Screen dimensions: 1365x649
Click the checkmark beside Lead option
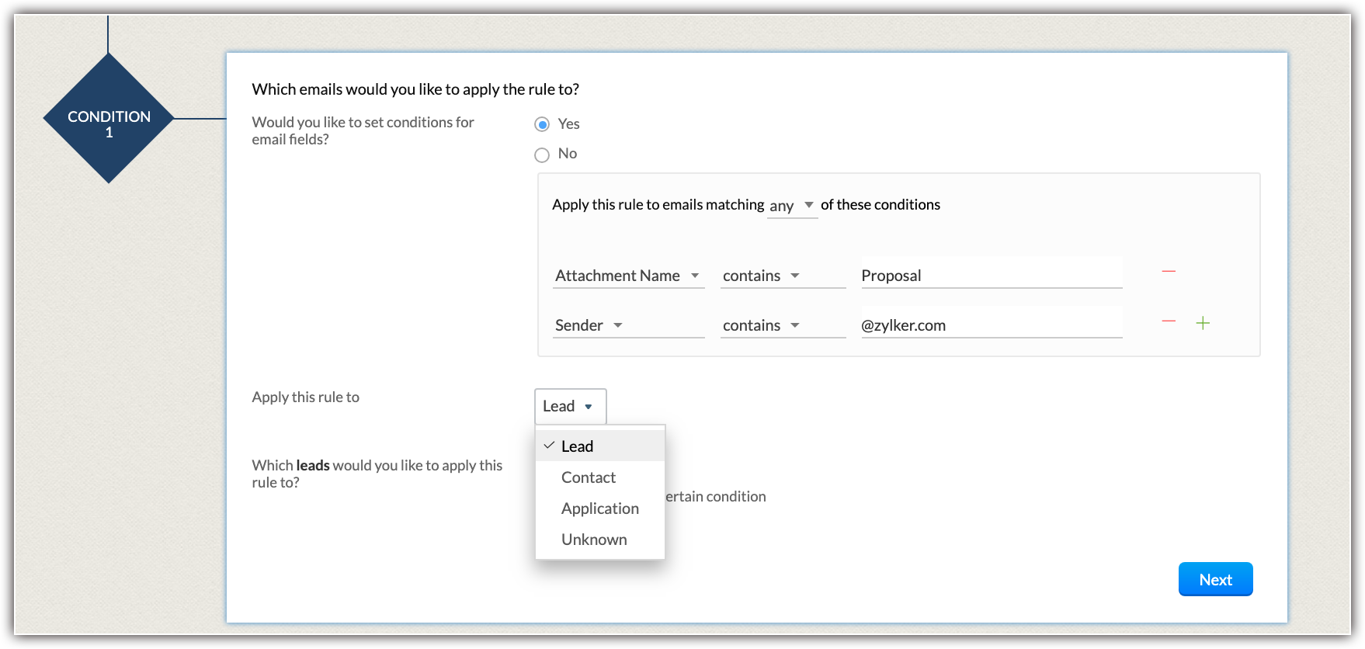(549, 446)
